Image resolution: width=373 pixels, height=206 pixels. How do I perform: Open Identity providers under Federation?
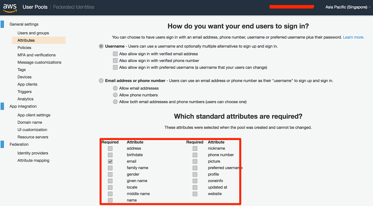33,153
